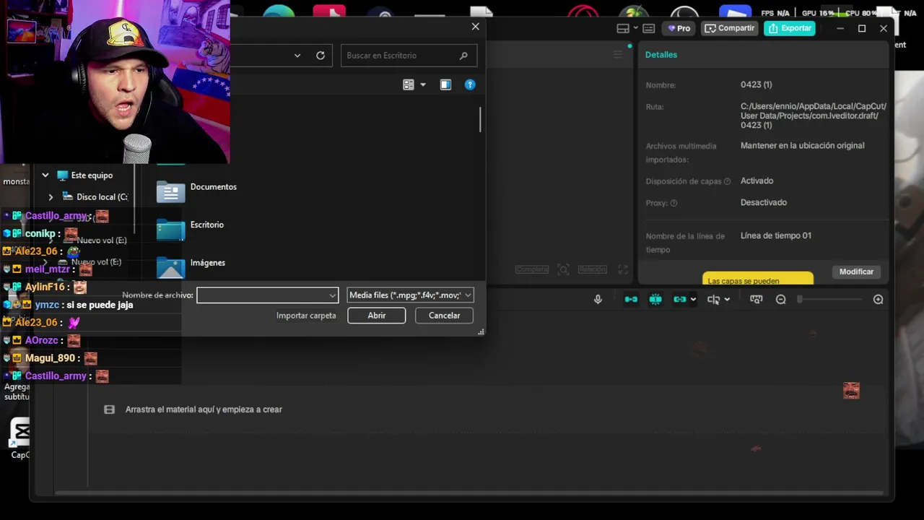The height and width of the screenshot is (520, 924).
Task: Open the layout dropdown arrow beside layout icon
Action: [x=635, y=28]
